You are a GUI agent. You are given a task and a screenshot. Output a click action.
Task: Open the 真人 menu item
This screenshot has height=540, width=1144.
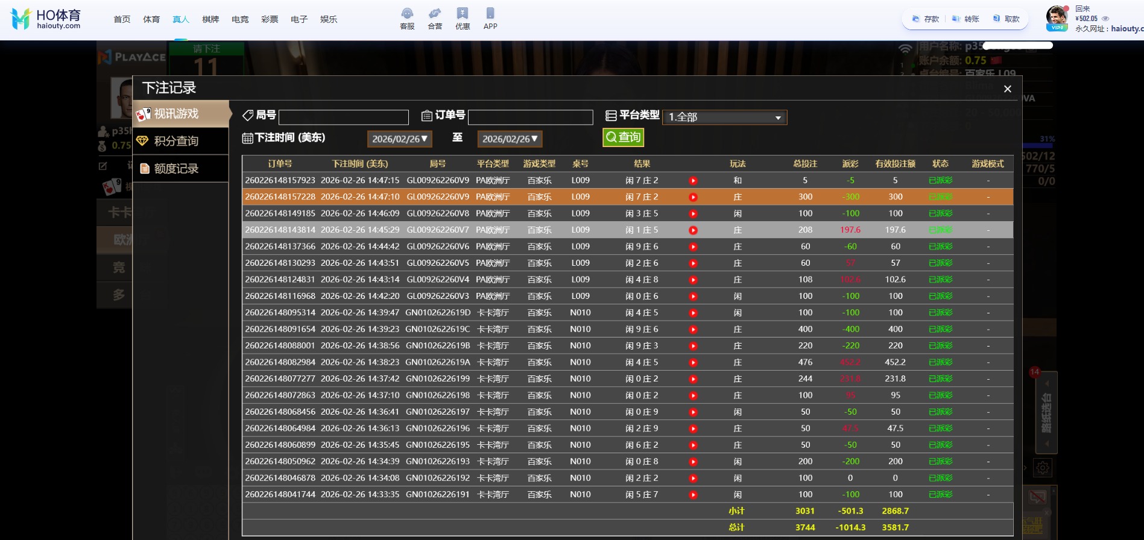(x=181, y=19)
